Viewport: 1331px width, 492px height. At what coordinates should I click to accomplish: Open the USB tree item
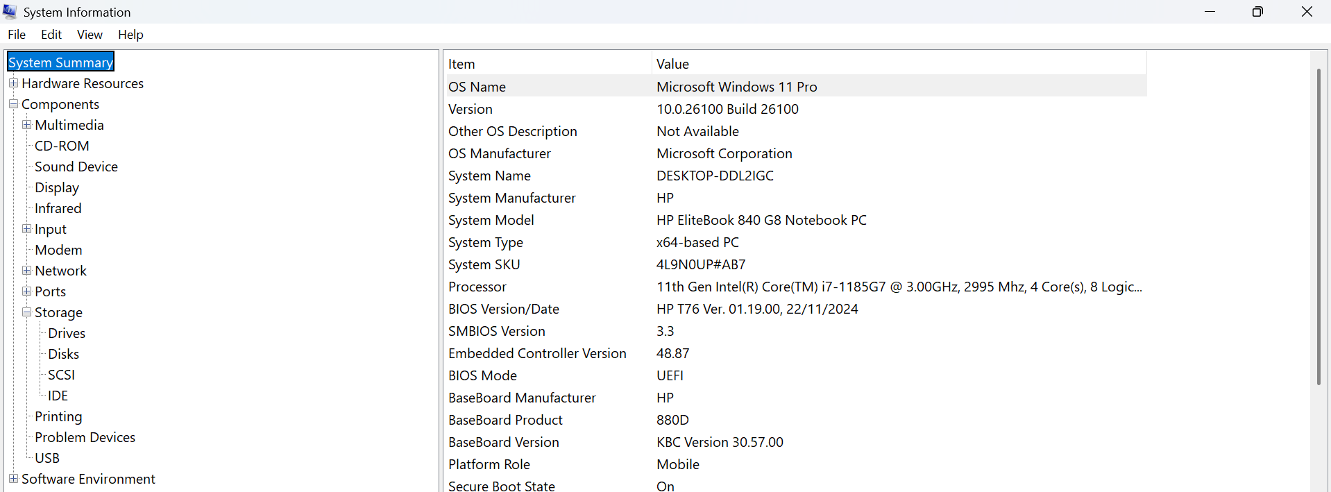[47, 458]
